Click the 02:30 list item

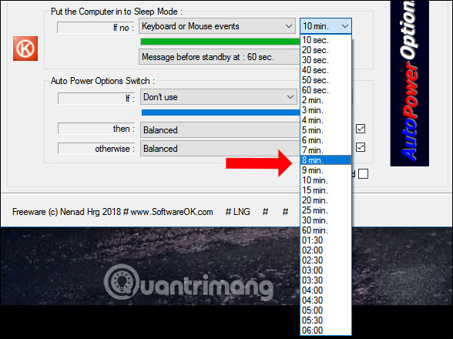326,260
